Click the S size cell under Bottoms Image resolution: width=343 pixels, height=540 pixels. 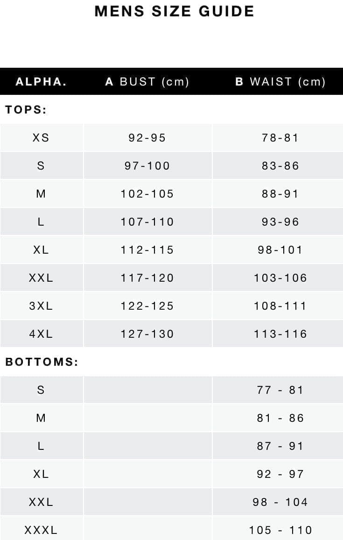[x=41, y=390]
